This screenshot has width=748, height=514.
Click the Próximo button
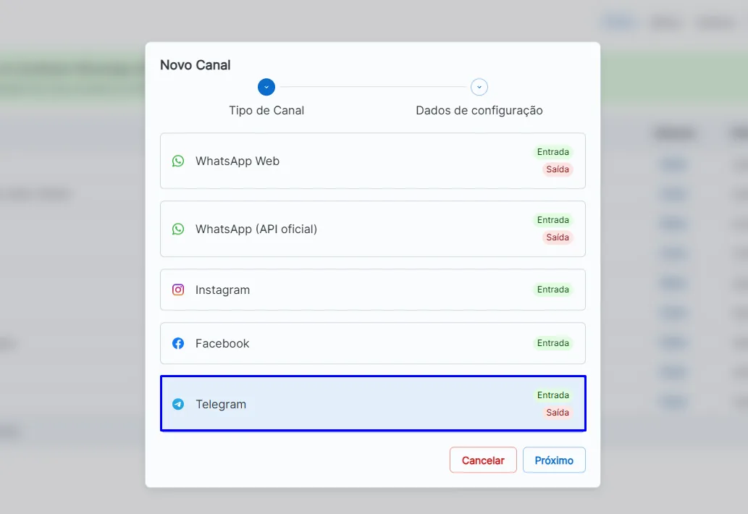pyautogui.click(x=554, y=460)
